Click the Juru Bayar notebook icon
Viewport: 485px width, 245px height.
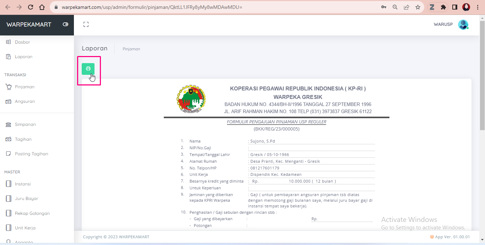9,199
